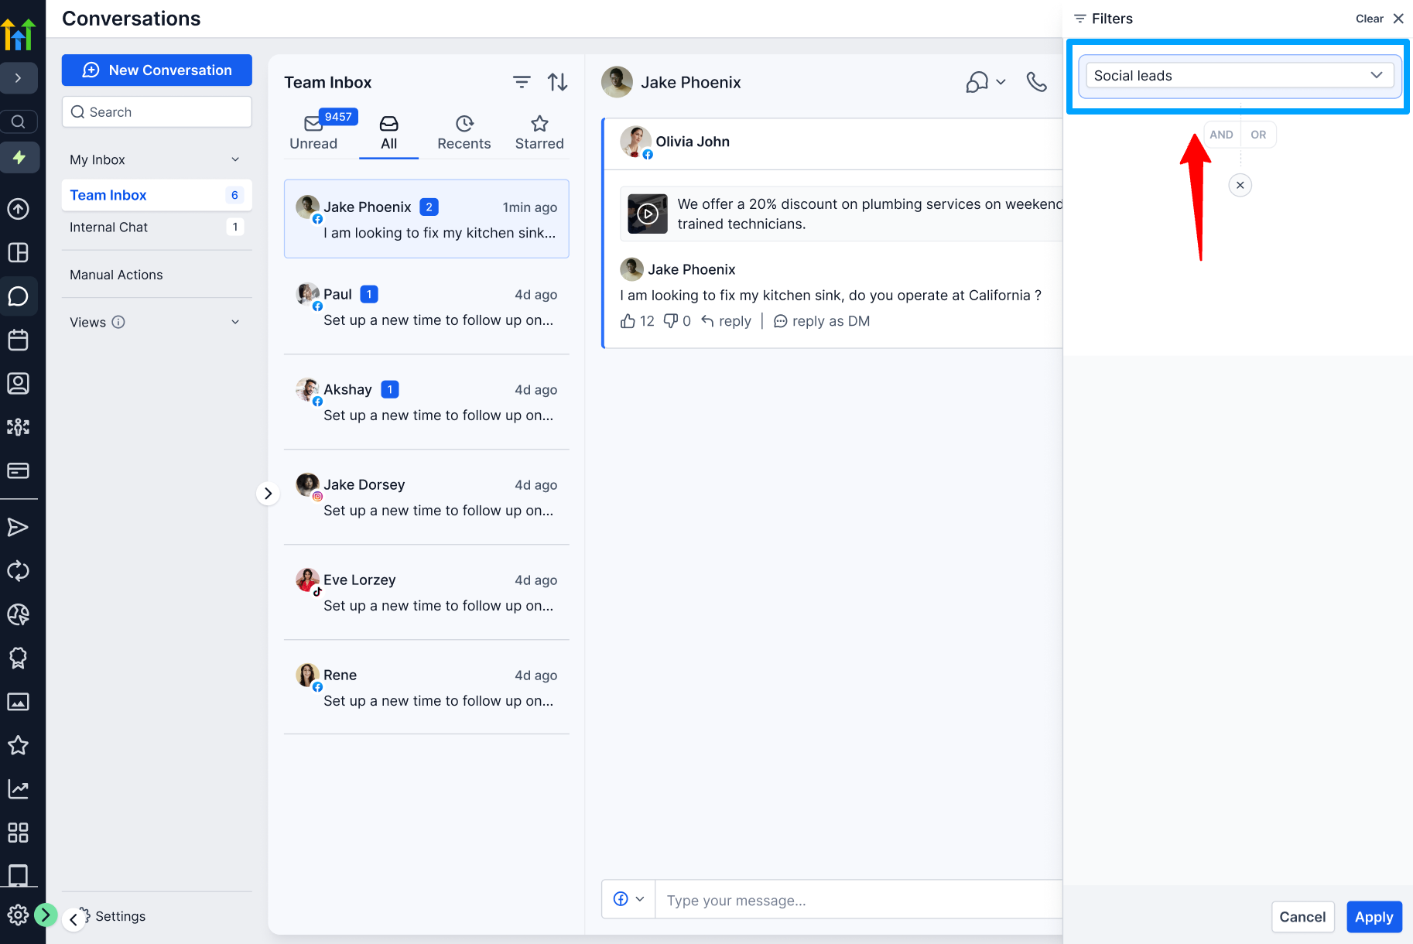Click the settings gear icon in sidebar
The width and height of the screenshot is (1413, 944).
pyautogui.click(x=19, y=915)
